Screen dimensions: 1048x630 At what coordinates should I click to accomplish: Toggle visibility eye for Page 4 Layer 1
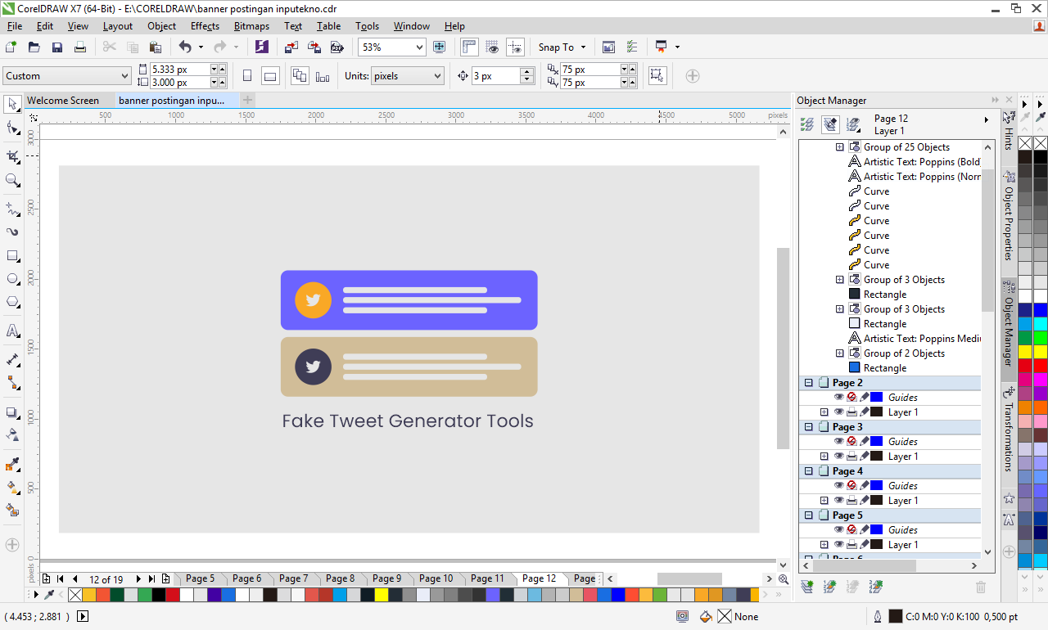838,500
